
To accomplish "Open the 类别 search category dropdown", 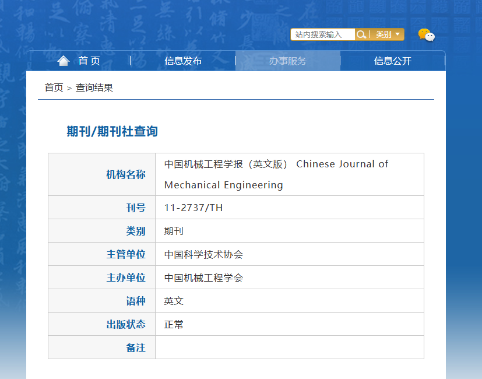I will click(x=388, y=34).
